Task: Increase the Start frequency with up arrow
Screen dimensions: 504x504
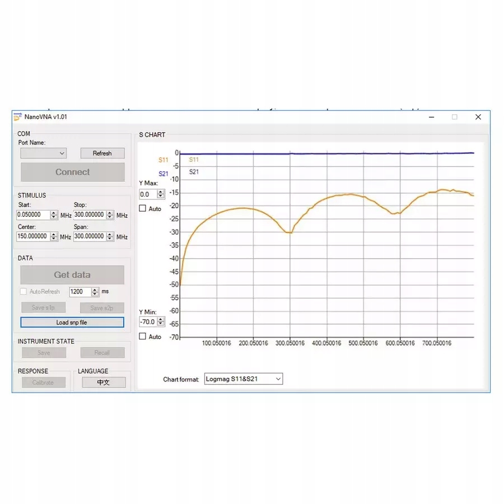Action: point(54,213)
